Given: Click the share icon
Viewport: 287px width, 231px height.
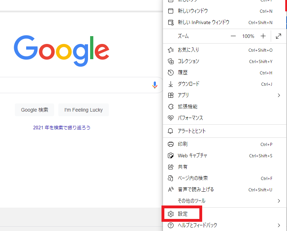Looking at the screenshot, I should (x=171, y=167).
